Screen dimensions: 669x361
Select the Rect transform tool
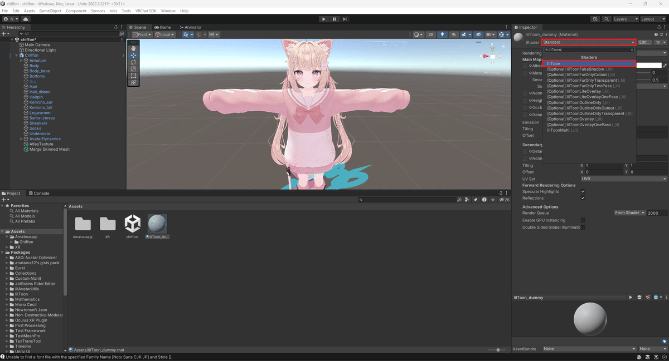tap(133, 75)
